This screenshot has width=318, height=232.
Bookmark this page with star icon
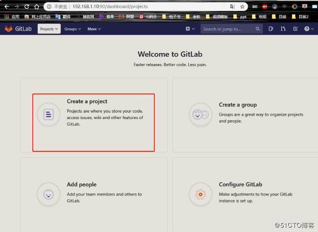[x=242, y=7]
